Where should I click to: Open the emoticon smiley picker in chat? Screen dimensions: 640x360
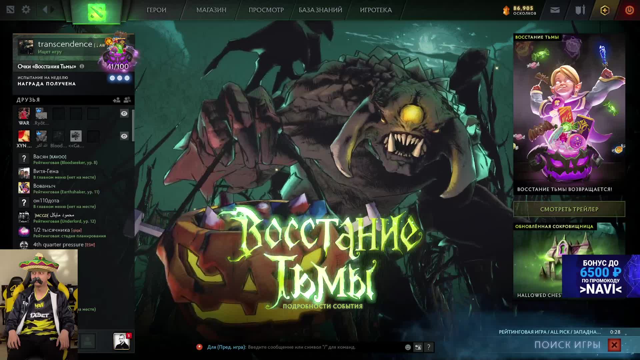click(408, 347)
